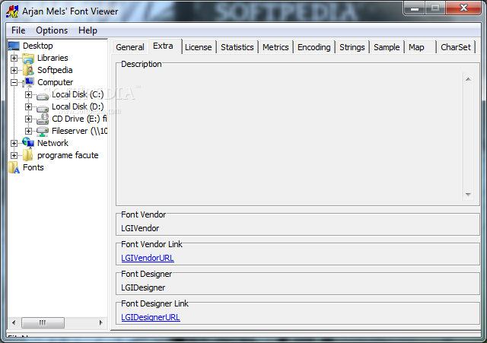Click the LGIDesigner font designer text
Viewport: 487px width, 343px height.
[143, 287]
